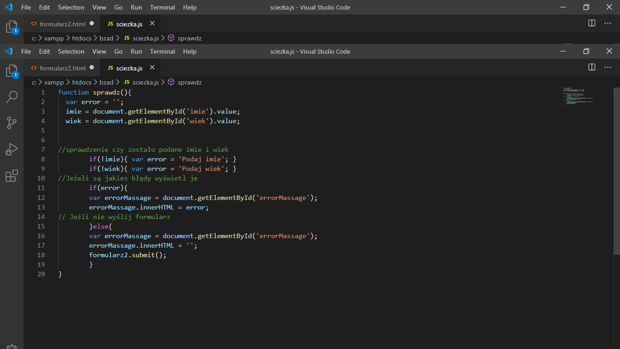
Task: Open More Actions ellipsis in lower editor toolbar
Action: (x=608, y=67)
